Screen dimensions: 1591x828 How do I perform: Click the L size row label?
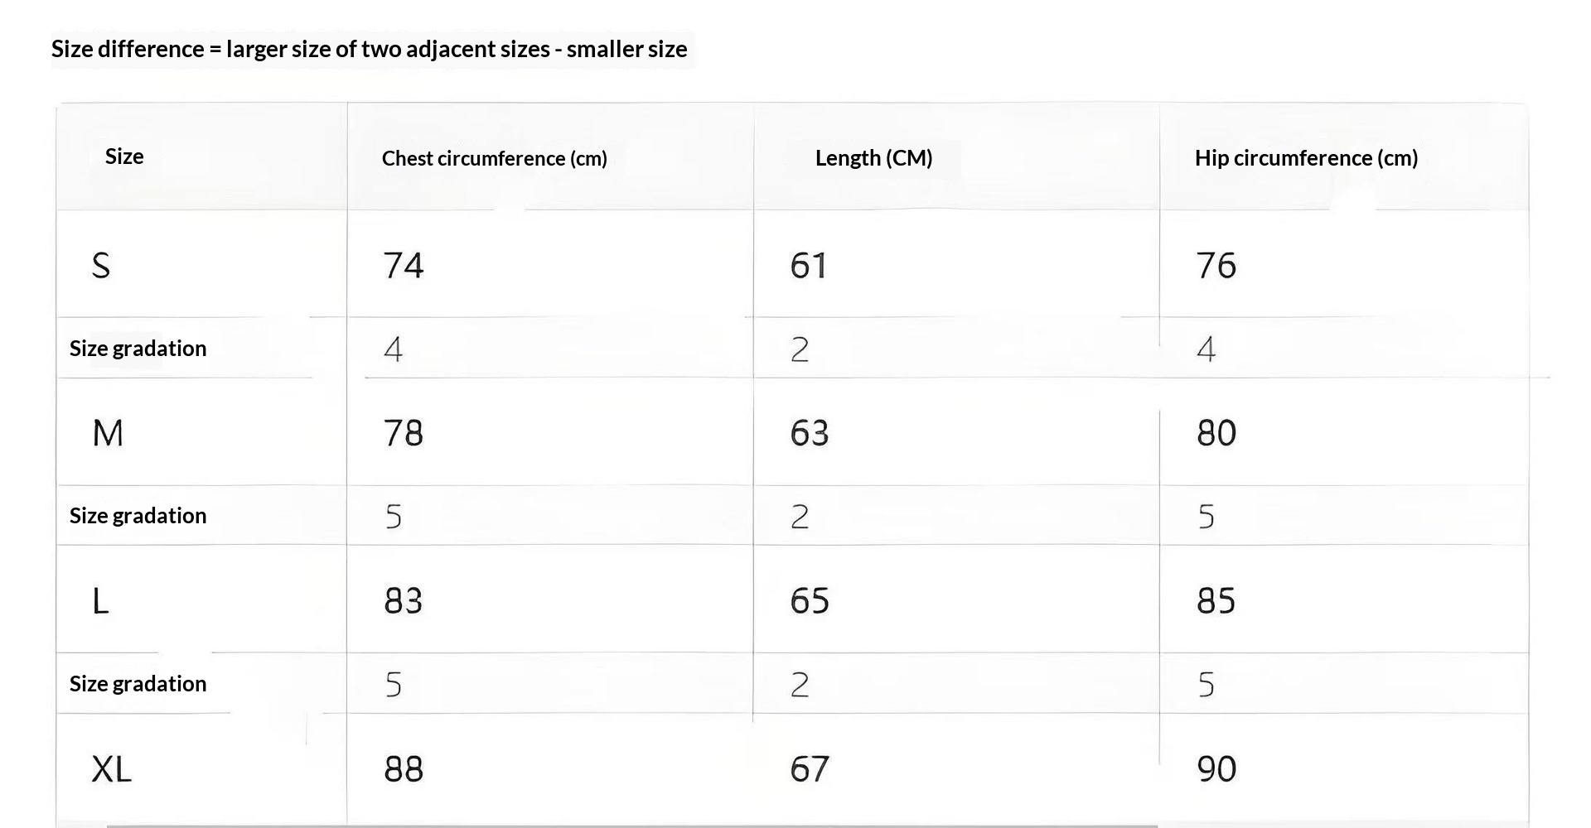pos(100,601)
